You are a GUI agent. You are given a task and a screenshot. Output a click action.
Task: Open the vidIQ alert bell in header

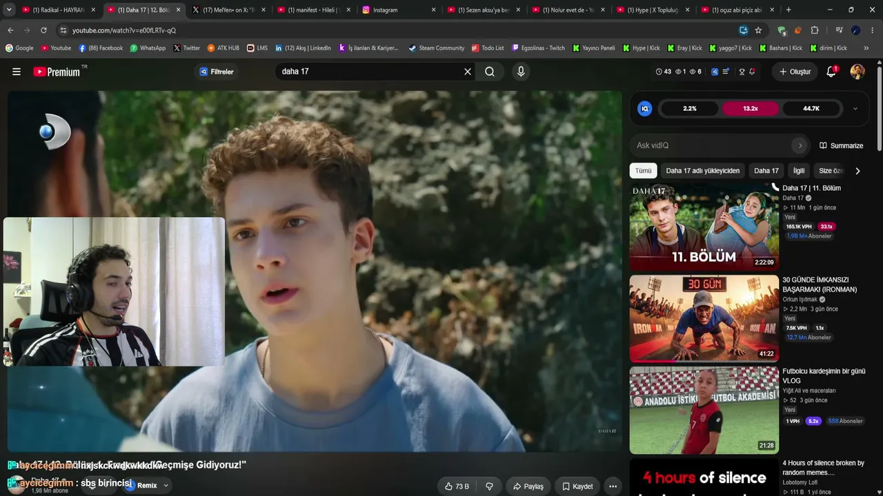tap(752, 72)
